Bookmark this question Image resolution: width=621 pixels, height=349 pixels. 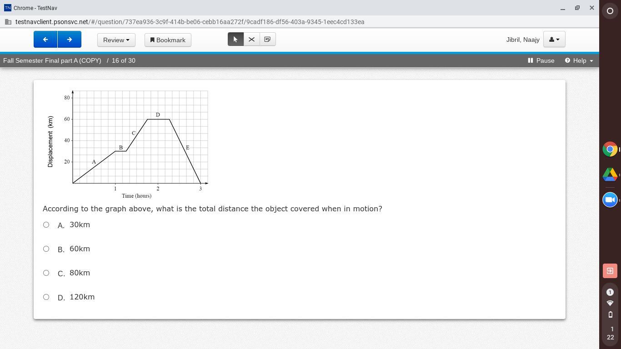(x=168, y=40)
